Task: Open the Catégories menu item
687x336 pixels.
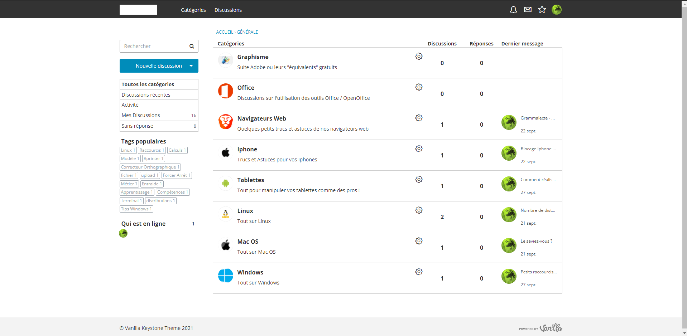Action: (193, 10)
